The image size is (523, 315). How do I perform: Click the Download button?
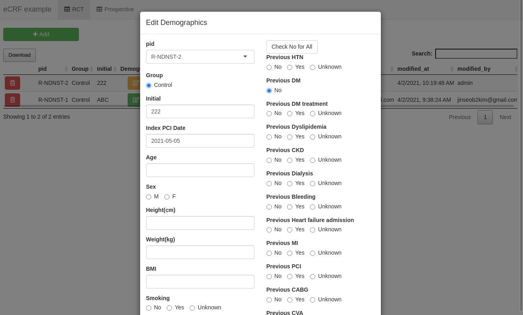pos(19,55)
